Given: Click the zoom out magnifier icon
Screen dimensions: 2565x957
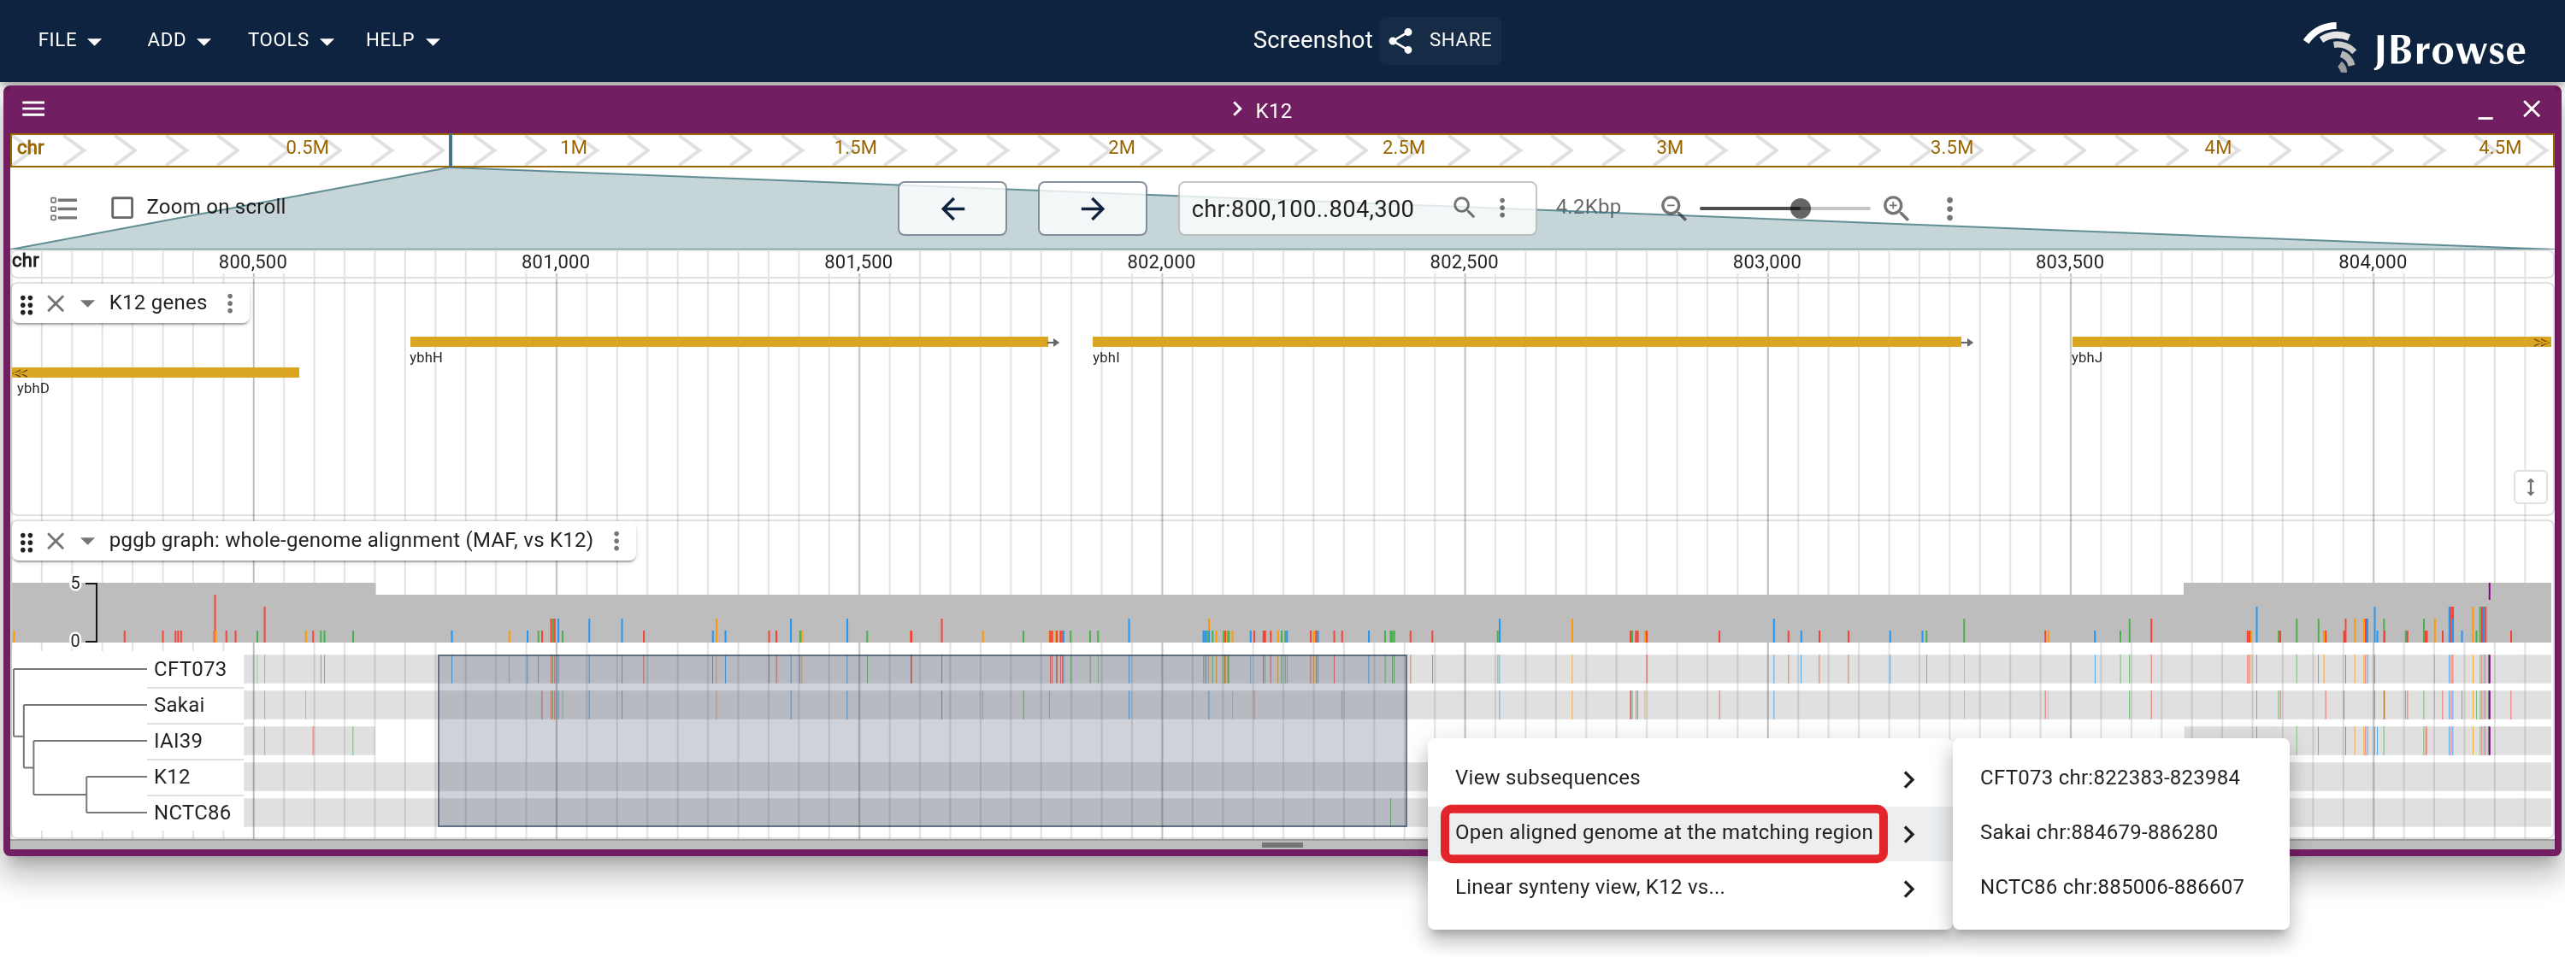Looking at the screenshot, I should (1673, 208).
